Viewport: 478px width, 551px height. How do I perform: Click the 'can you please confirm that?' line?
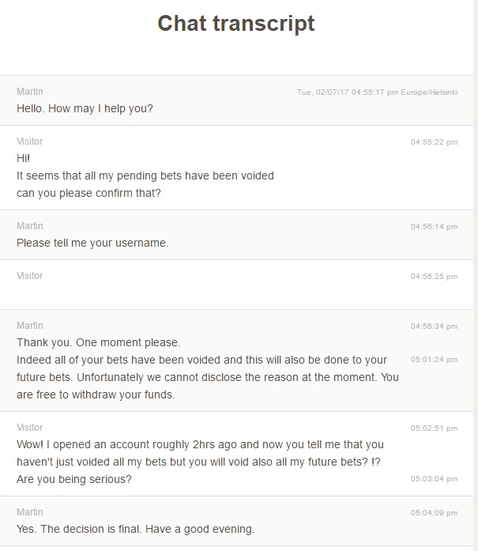[88, 192]
